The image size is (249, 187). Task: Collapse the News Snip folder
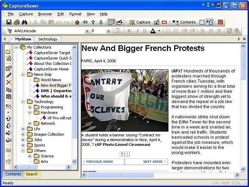coord(23,75)
